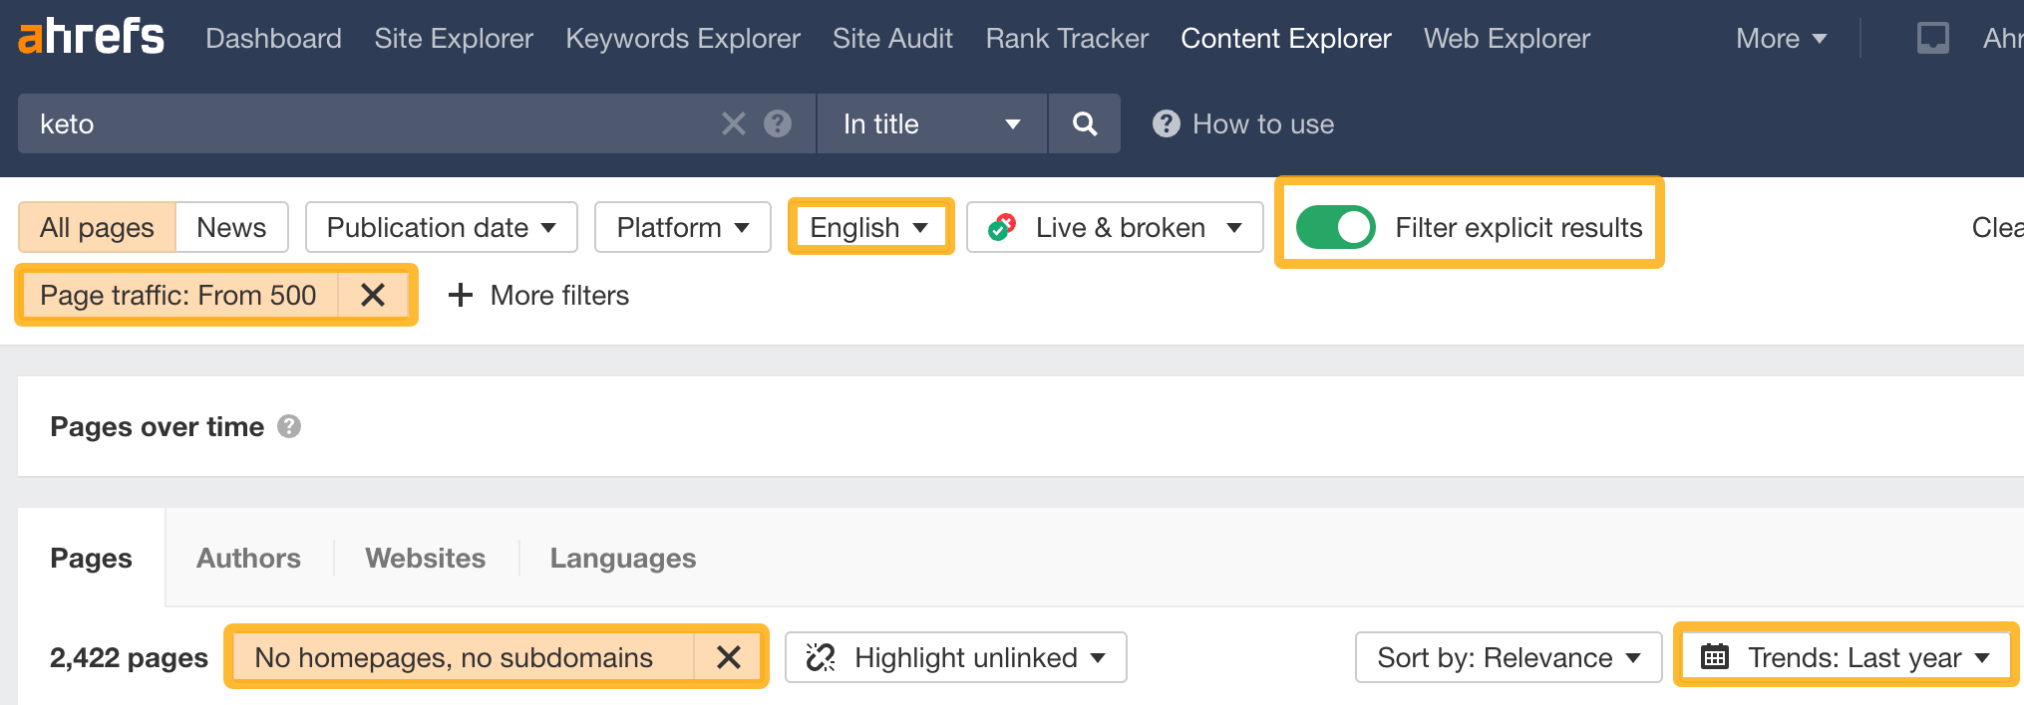2024x705 pixels.
Task: Remove the Page traffic filter
Action: tap(373, 295)
